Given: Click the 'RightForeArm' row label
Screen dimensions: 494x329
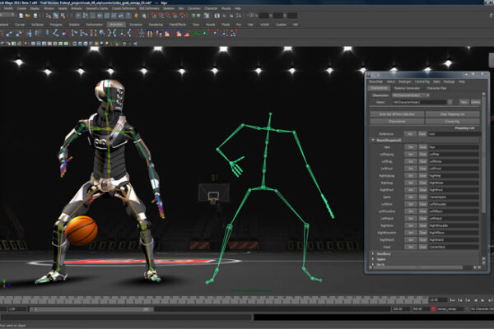Looking at the screenshot, I should (387, 233).
